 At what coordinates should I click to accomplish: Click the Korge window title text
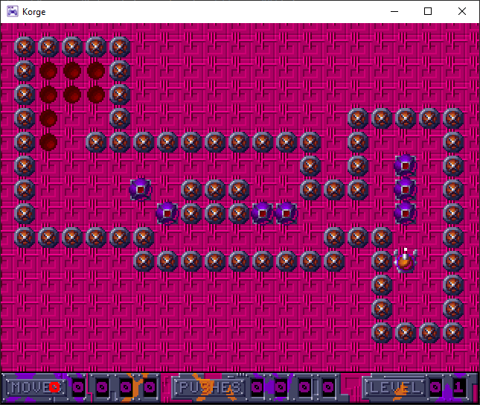(34, 12)
